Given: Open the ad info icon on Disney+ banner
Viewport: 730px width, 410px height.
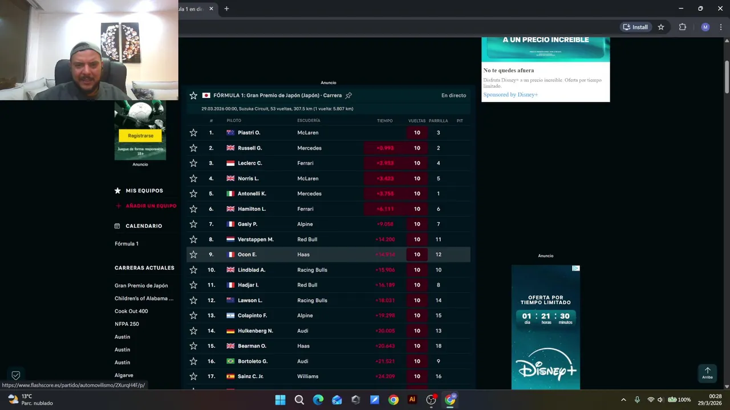Looking at the screenshot, I should coord(576,268).
